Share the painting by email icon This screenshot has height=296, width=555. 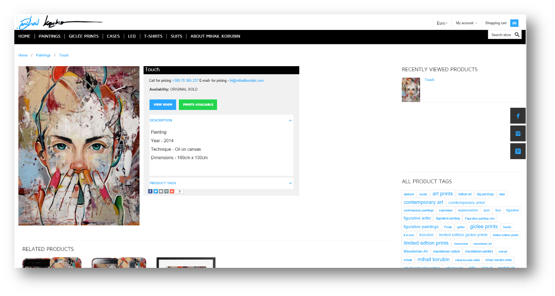[x=161, y=191]
